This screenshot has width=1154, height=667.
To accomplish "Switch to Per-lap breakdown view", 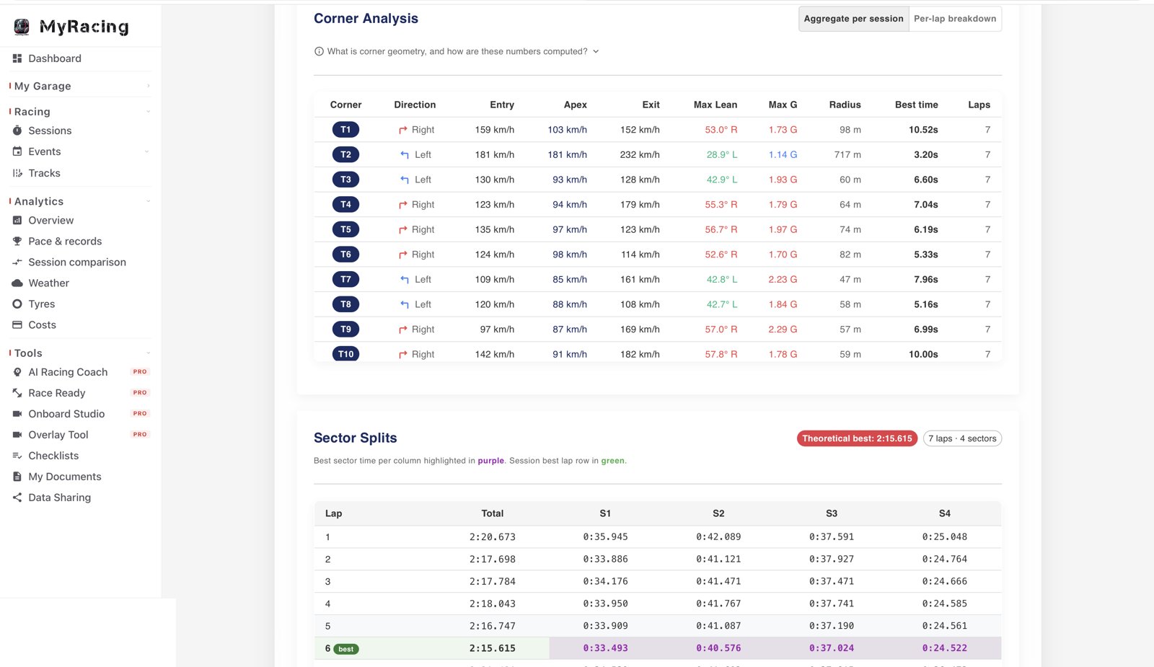I will point(955,19).
